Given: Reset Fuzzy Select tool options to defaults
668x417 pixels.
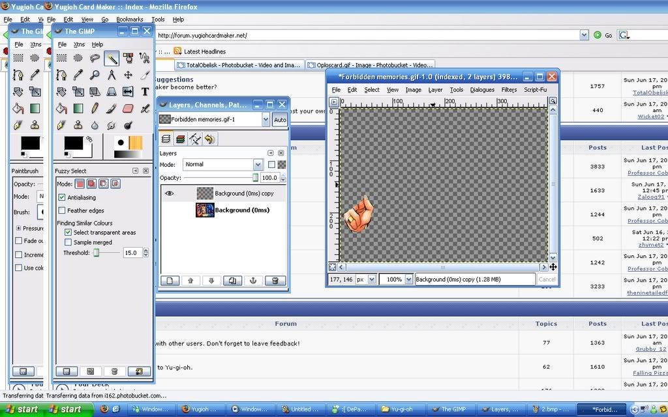Looking at the screenshot, I should point(140,371).
